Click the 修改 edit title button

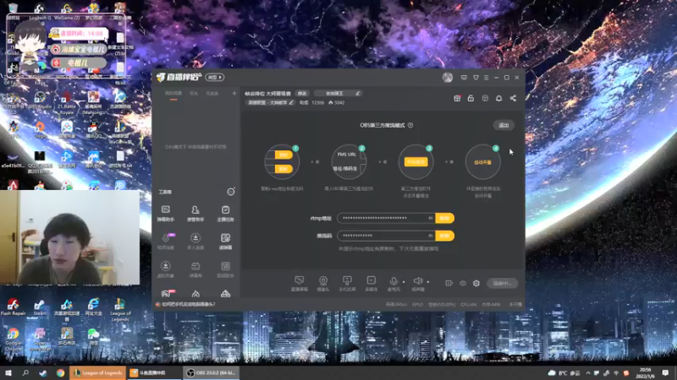click(302, 94)
